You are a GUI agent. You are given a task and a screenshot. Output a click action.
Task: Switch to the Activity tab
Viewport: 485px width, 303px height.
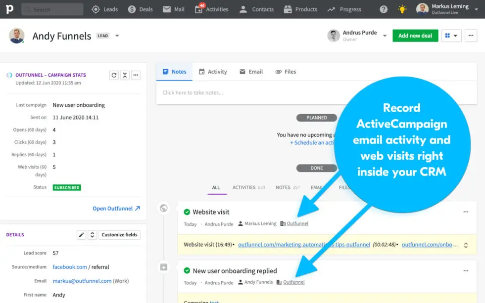213,72
